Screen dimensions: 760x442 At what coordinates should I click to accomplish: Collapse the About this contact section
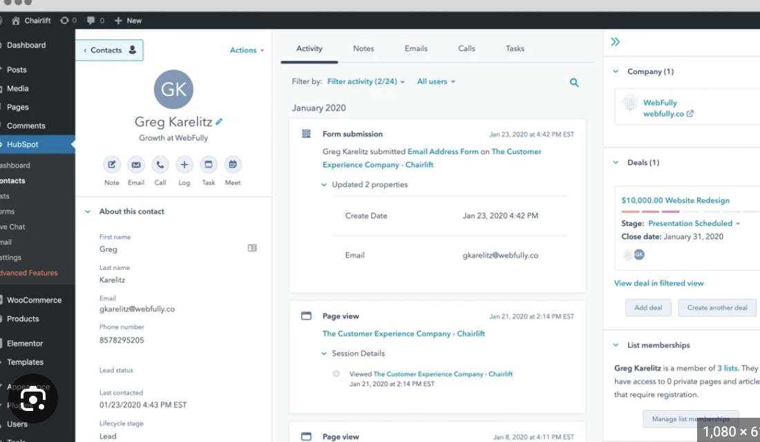88,212
